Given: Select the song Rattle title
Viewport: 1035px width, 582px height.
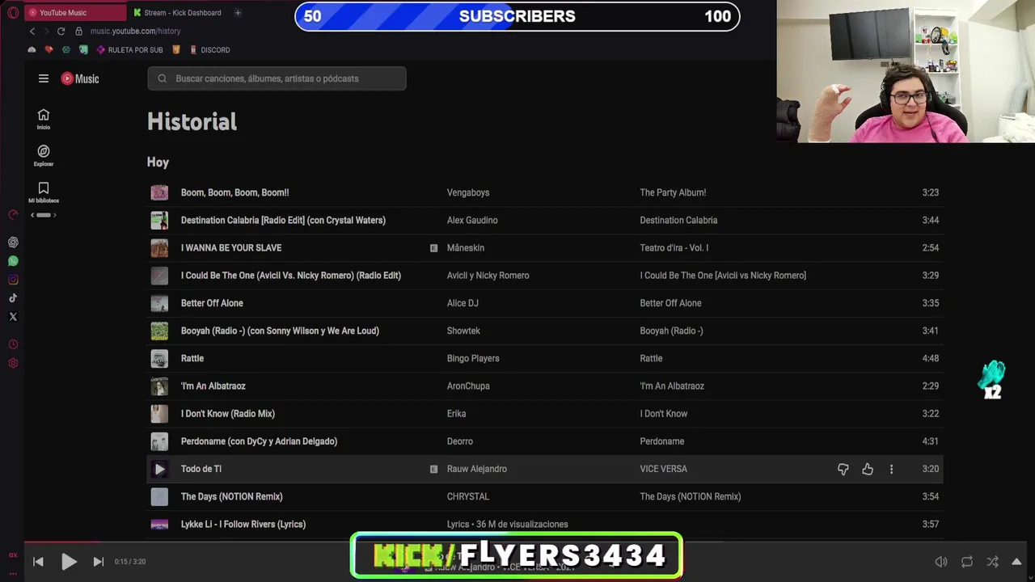Looking at the screenshot, I should click(x=192, y=358).
